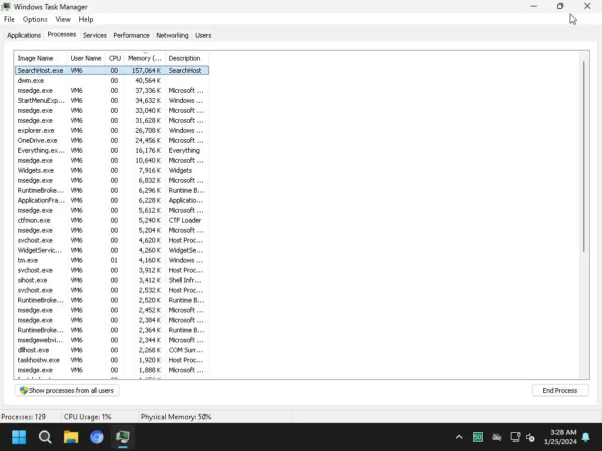Screen dimensions: 602x451
Task: Select the ApplicationFra... process row
Action: (x=112, y=200)
